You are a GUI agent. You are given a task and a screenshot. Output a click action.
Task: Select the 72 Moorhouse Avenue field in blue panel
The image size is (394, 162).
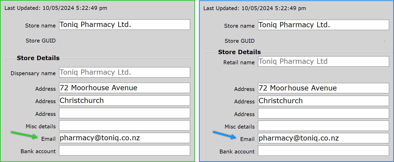point(324,88)
